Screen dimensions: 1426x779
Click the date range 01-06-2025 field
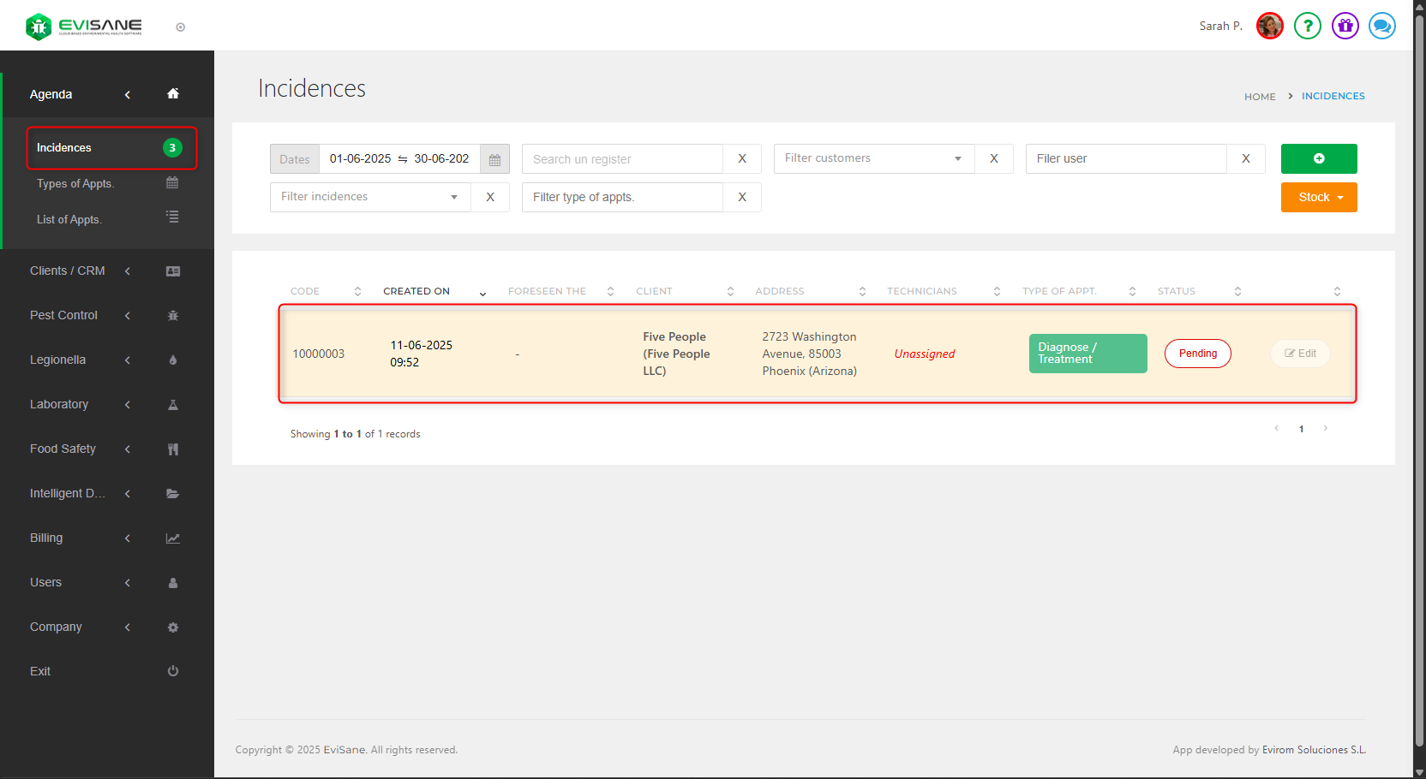[x=399, y=159]
